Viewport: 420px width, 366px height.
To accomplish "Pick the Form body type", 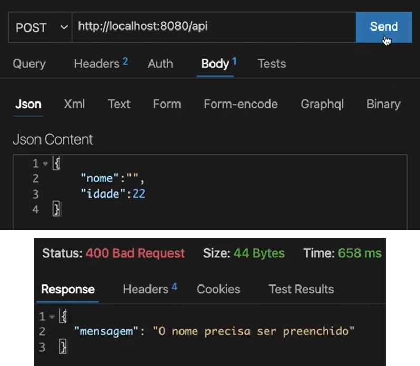I will 167,104.
